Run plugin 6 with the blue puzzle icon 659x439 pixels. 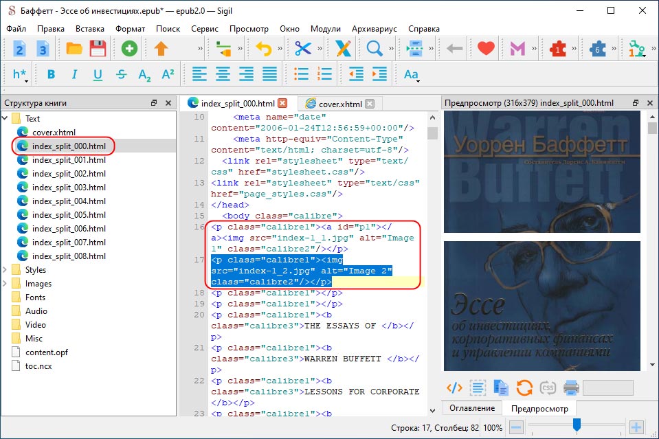pos(597,49)
